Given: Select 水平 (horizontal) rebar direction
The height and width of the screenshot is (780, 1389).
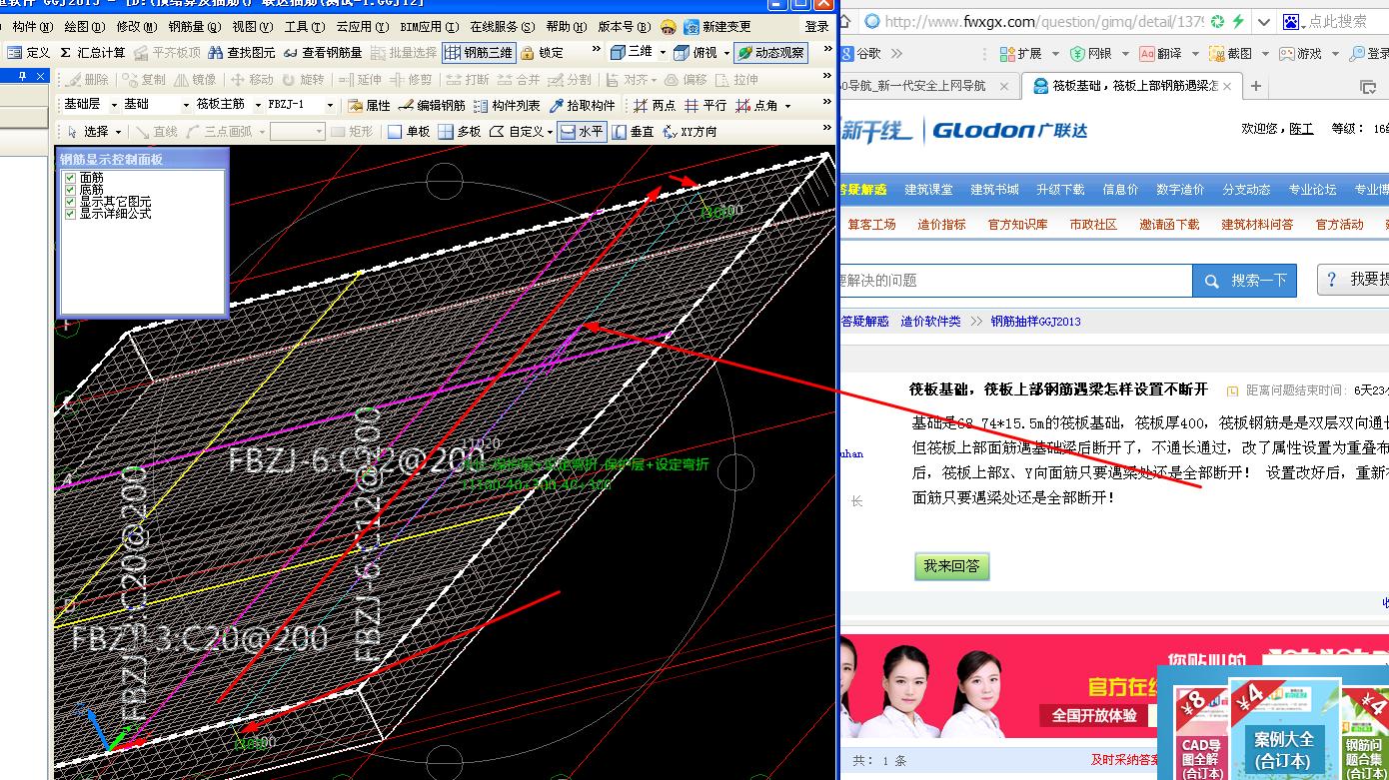Looking at the screenshot, I should click(582, 131).
